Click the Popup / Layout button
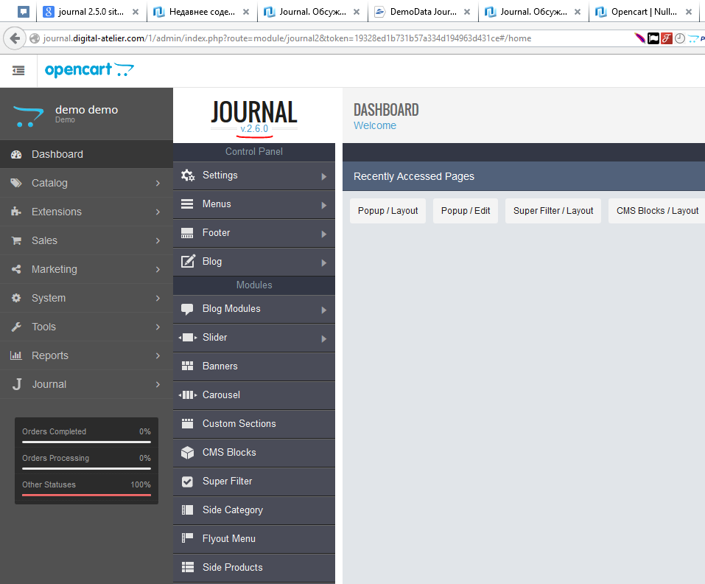This screenshot has width=705, height=584. (x=387, y=210)
